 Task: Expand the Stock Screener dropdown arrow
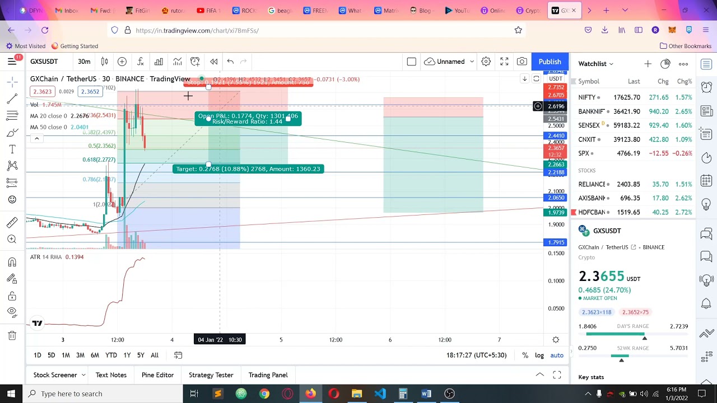(83, 375)
